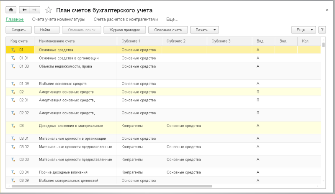Click account icon in row 01
Viewport: 335px width, 194px height.
pos(13,50)
